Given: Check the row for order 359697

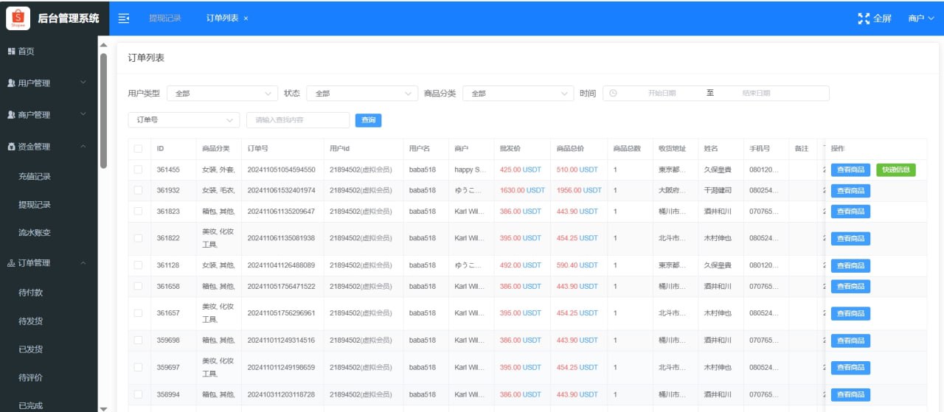Looking at the screenshot, I should tap(138, 367).
